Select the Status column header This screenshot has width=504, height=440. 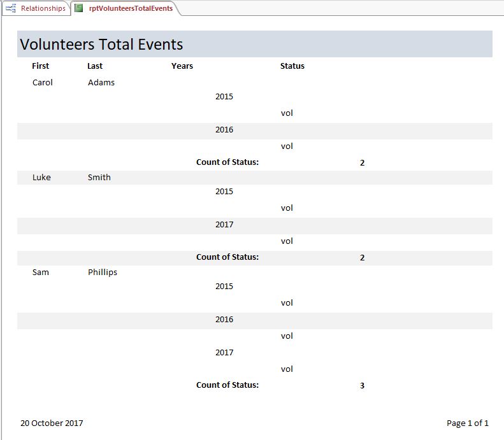[x=292, y=66]
